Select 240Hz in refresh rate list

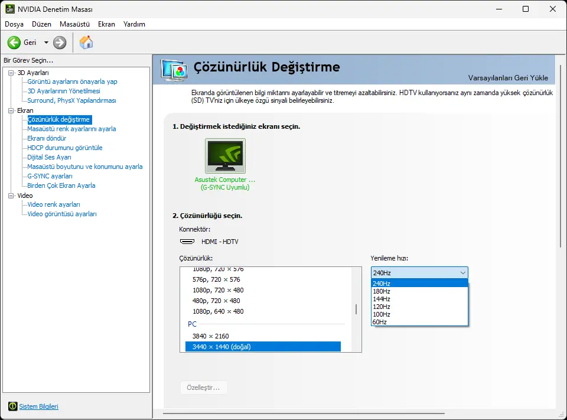(x=419, y=284)
